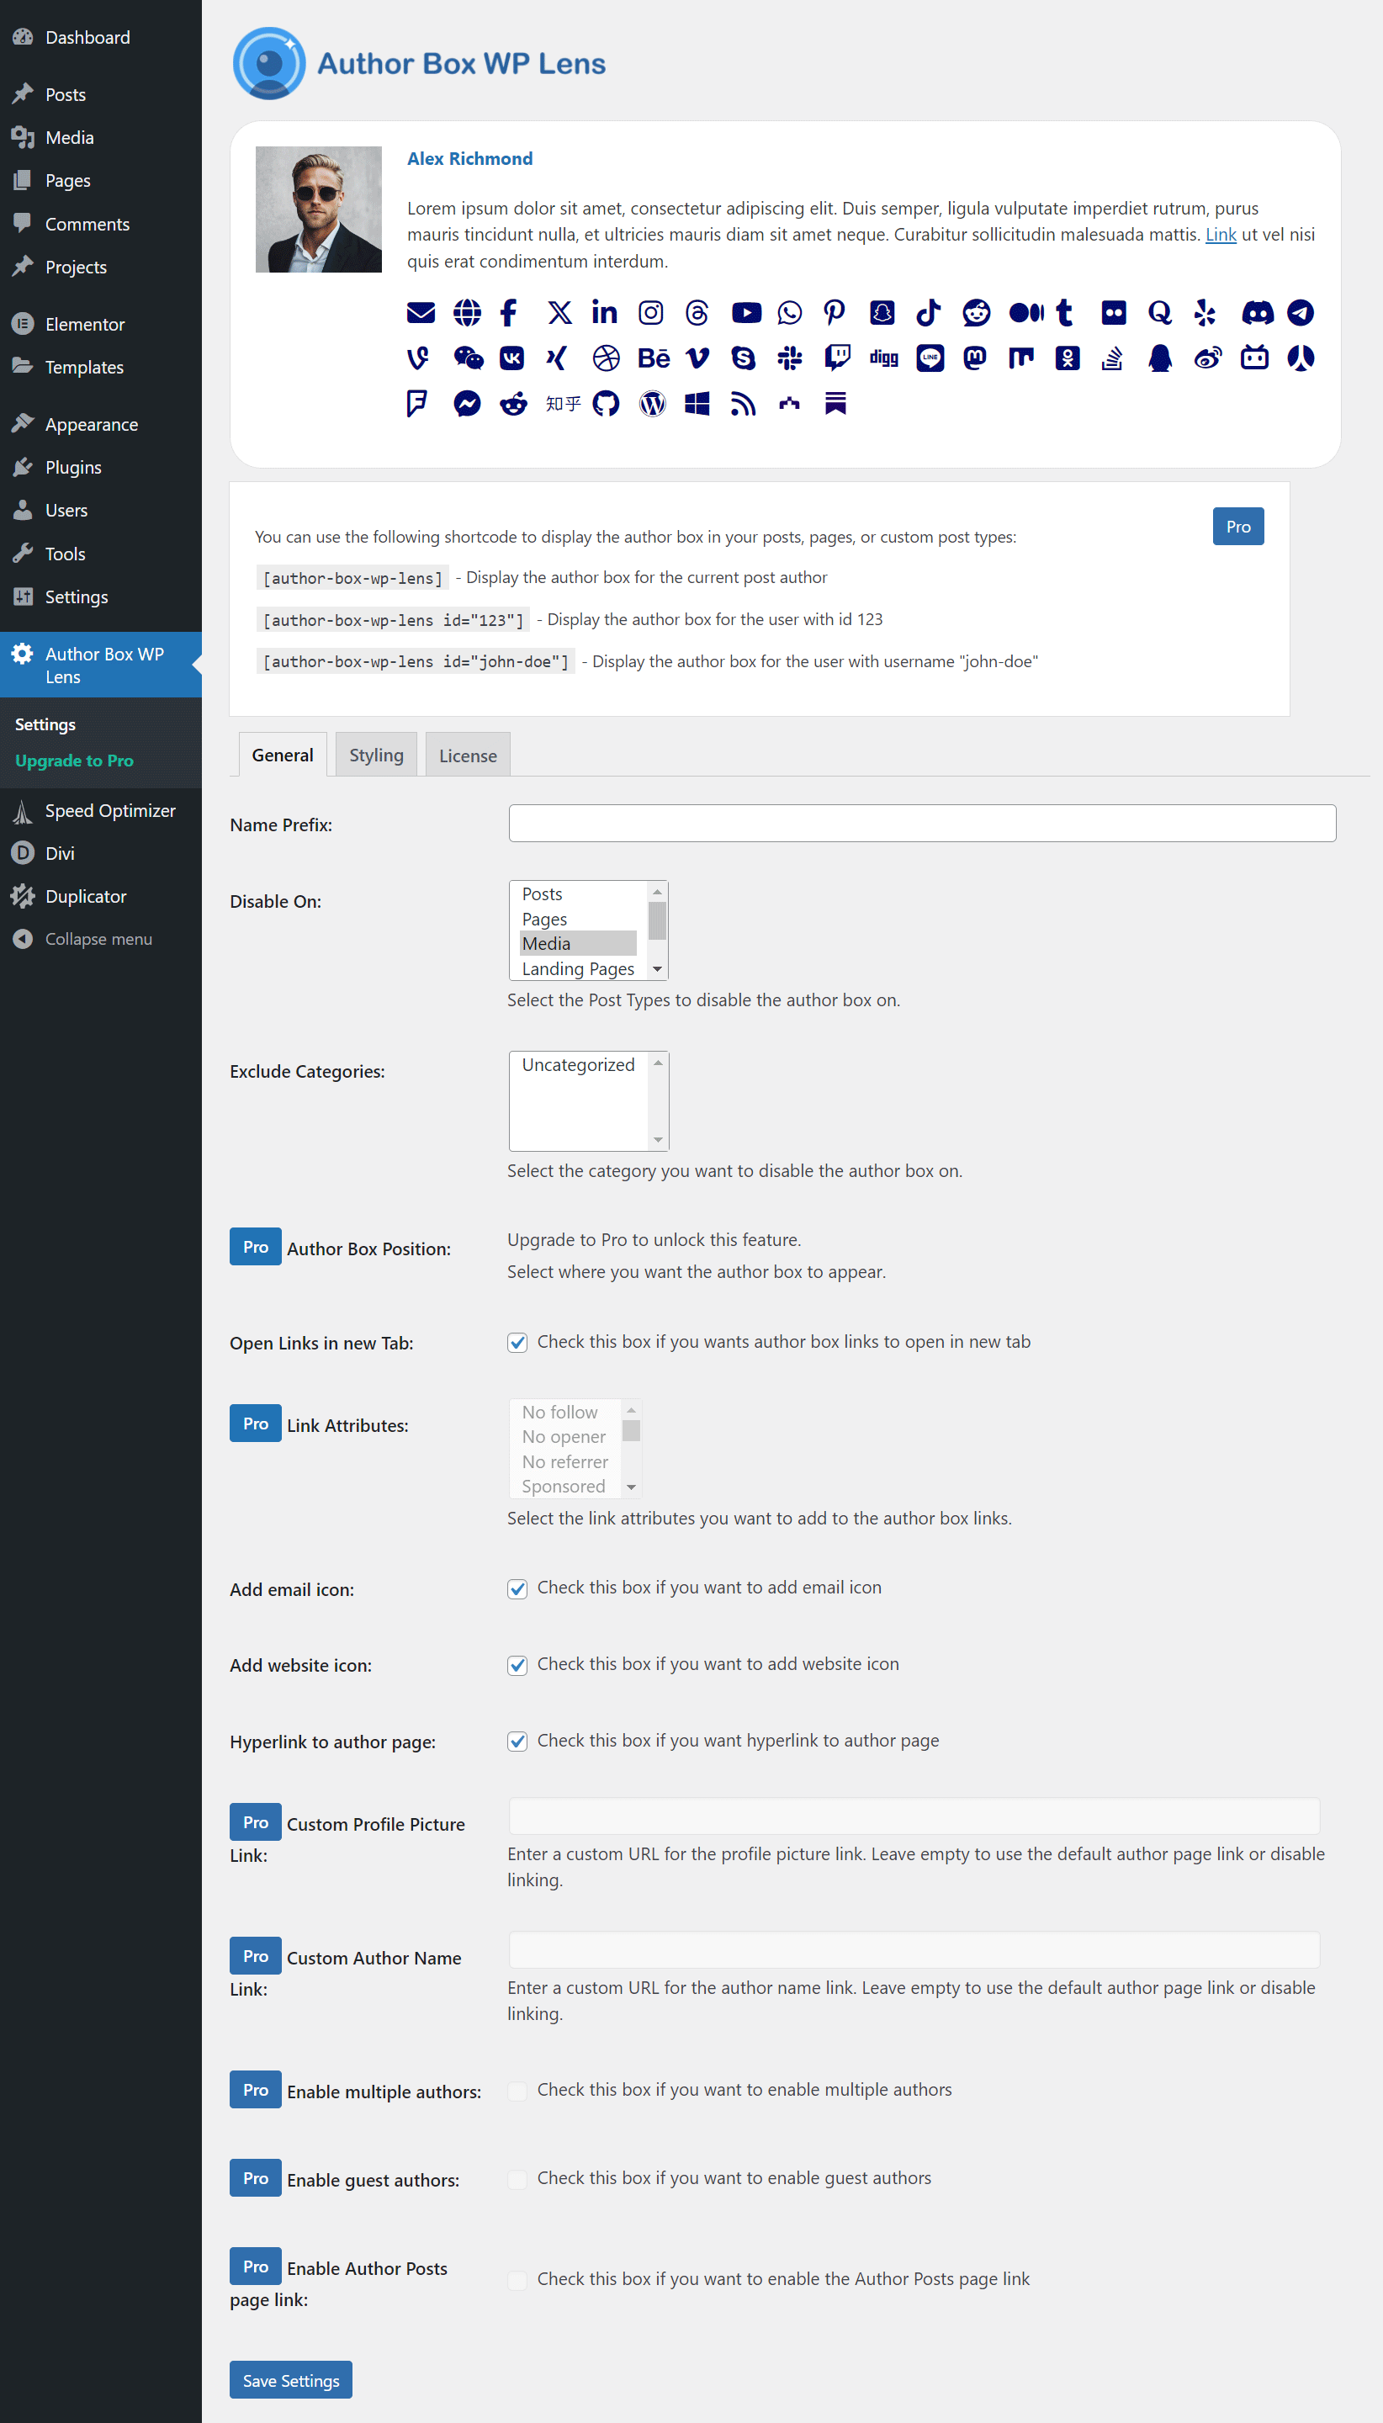This screenshot has width=1383, height=2423.
Task: Open the GitHub social icon
Action: 606,403
